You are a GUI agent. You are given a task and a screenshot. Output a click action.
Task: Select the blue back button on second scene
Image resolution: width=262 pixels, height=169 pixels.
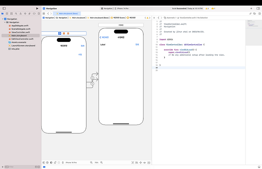click(104, 37)
